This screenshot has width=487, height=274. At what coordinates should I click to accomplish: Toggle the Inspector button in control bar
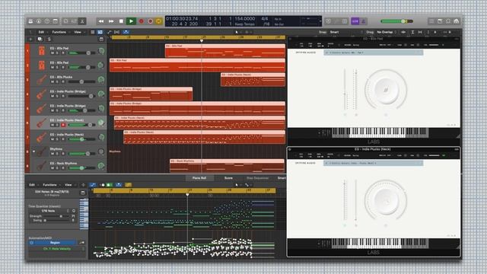tap(39, 21)
